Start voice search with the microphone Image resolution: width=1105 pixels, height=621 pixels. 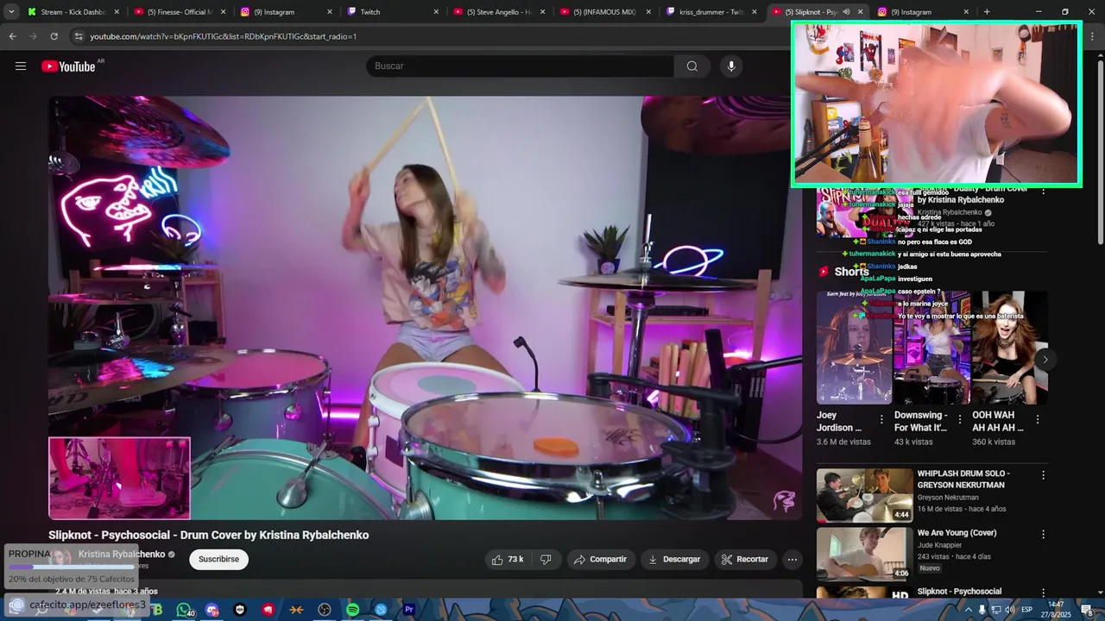coord(731,66)
